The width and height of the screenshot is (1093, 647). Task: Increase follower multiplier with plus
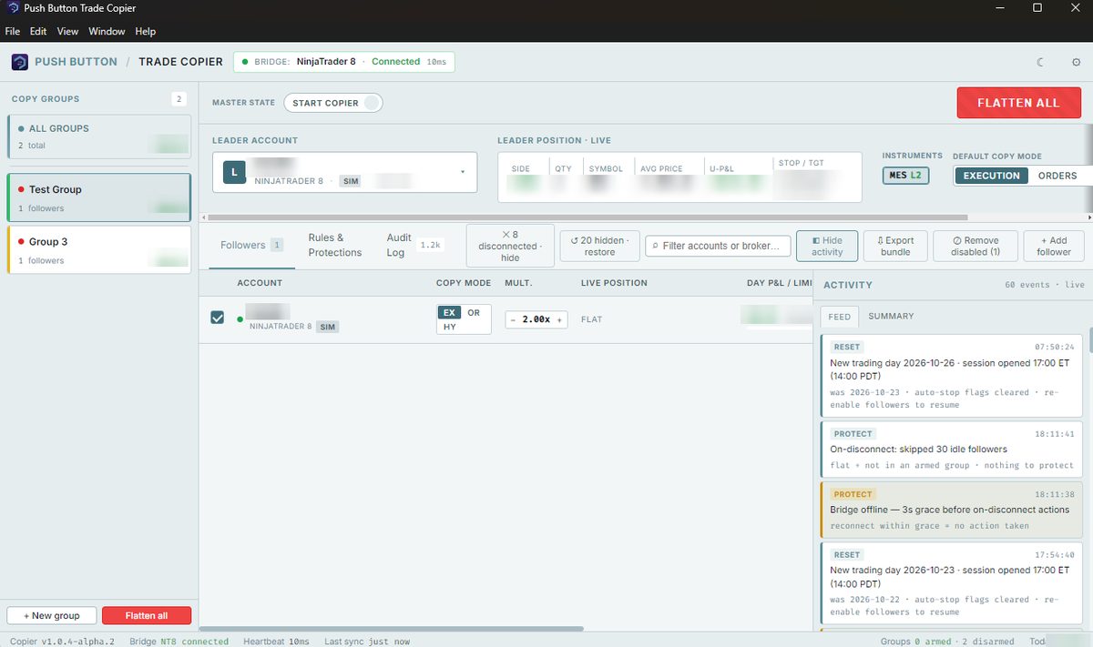pos(560,319)
